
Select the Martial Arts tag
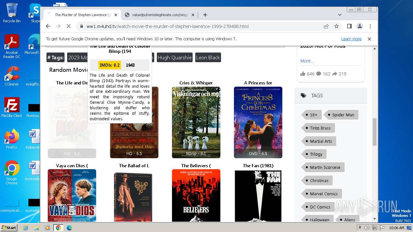tap(319, 141)
